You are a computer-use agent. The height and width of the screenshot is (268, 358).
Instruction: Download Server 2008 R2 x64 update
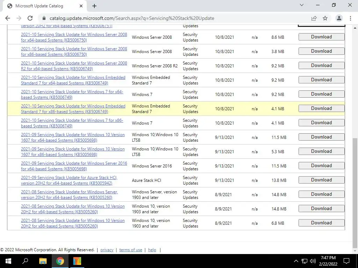pos(322,66)
